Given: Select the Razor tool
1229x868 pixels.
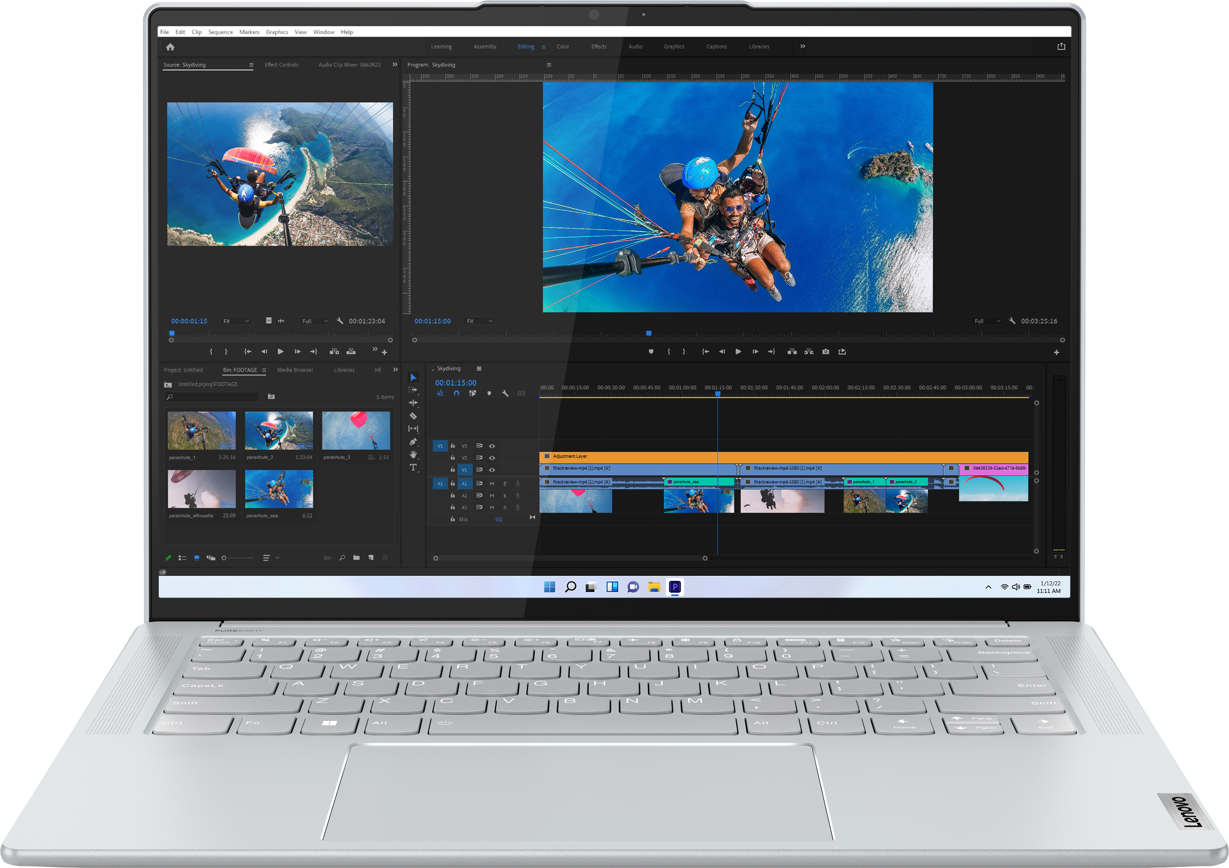Looking at the screenshot, I should point(413,416).
